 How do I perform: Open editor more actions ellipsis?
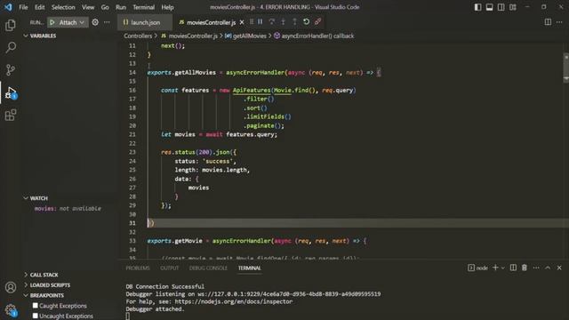tap(559, 22)
